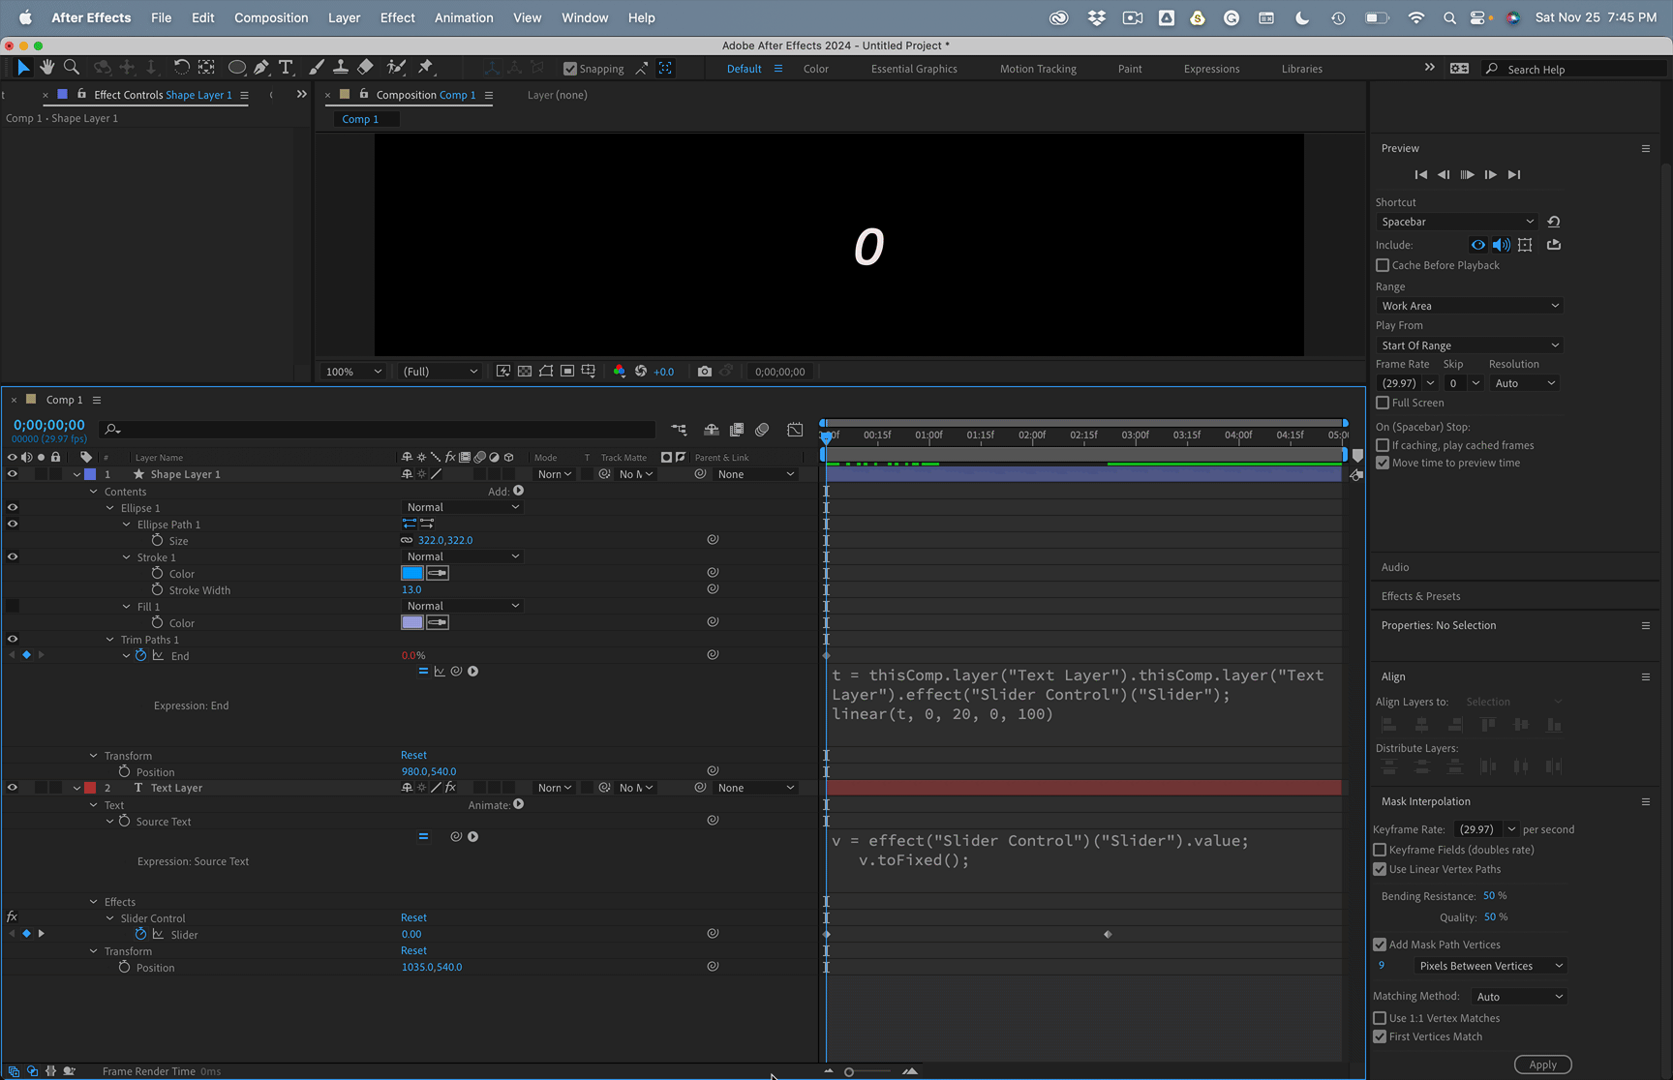Screen dimensions: 1673x1080
Task: Open the Composition menu
Action: click(271, 17)
